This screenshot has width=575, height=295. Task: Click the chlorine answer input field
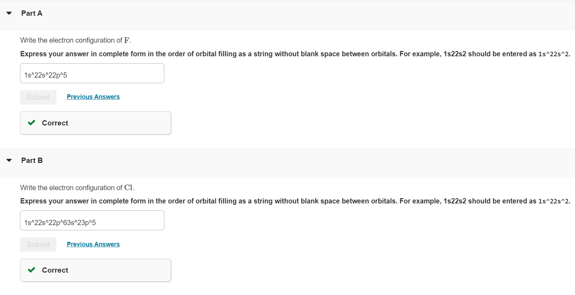click(92, 221)
